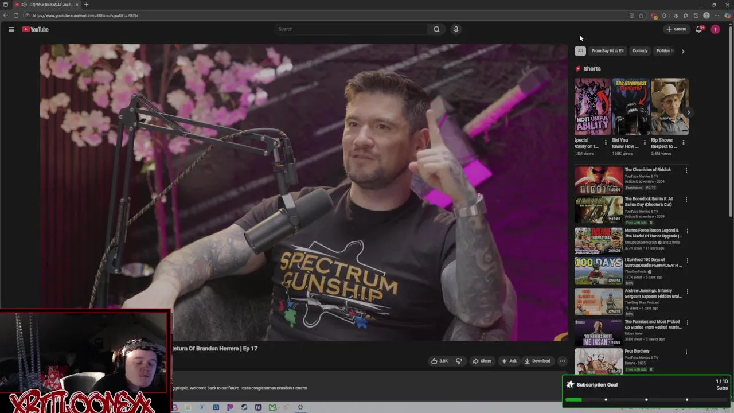Open Copilot sidebar icon
Viewport: 734px width, 413px height.
pyautogui.click(x=727, y=15)
